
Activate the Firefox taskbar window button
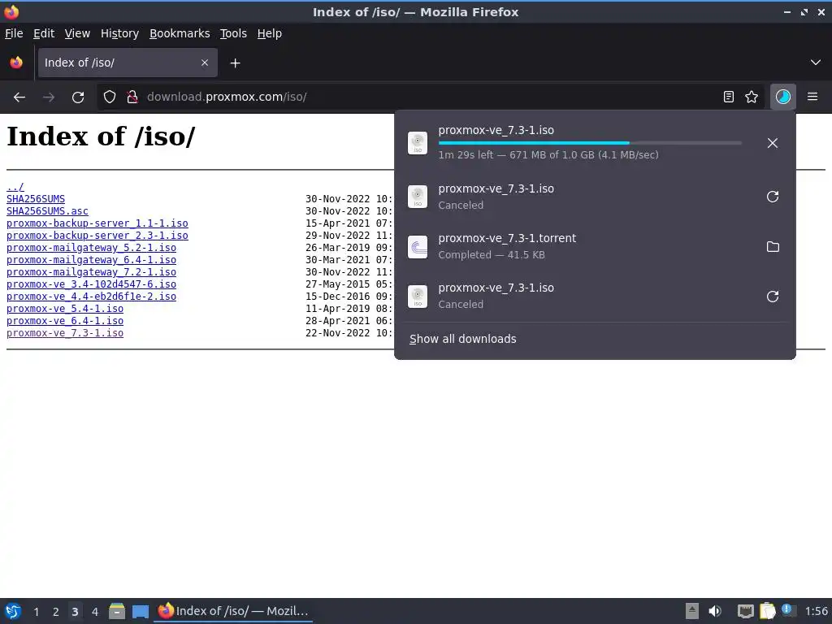coord(233,611)
